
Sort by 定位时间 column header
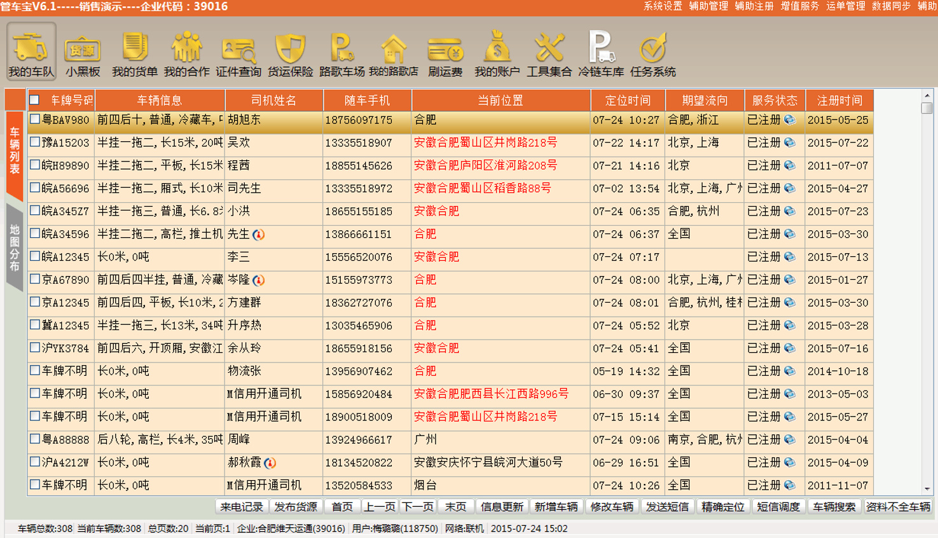(x=628, y=100)
